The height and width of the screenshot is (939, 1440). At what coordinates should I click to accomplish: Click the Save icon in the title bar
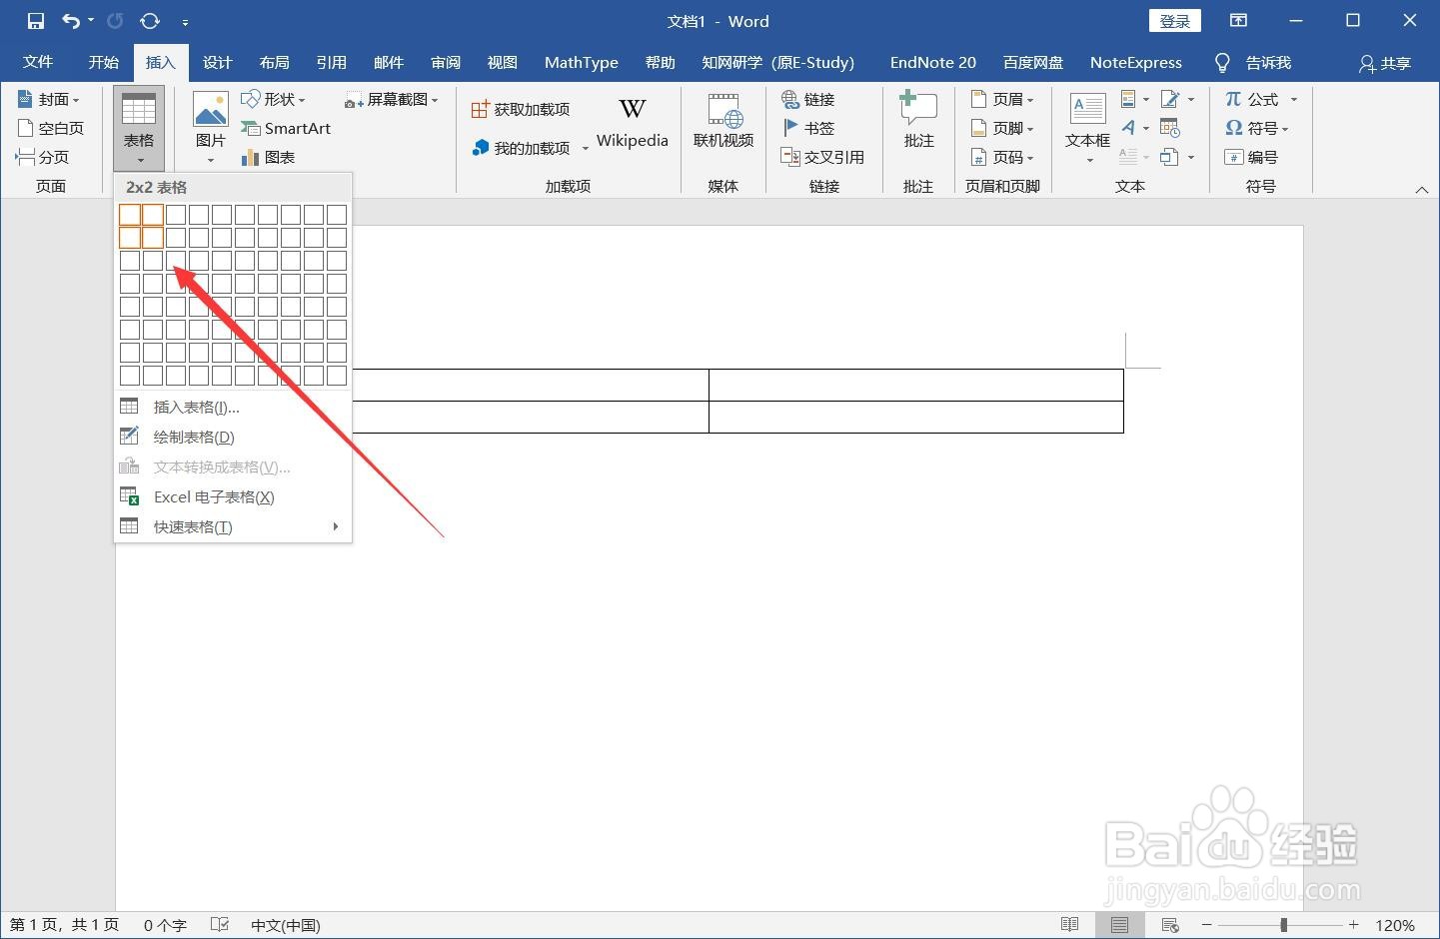(x=36, y=21)
